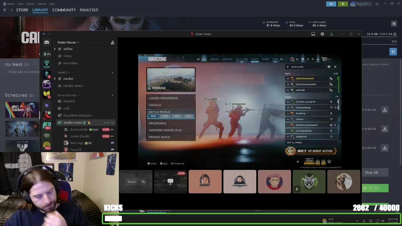Open the View menu in Steam

[20, 4]
